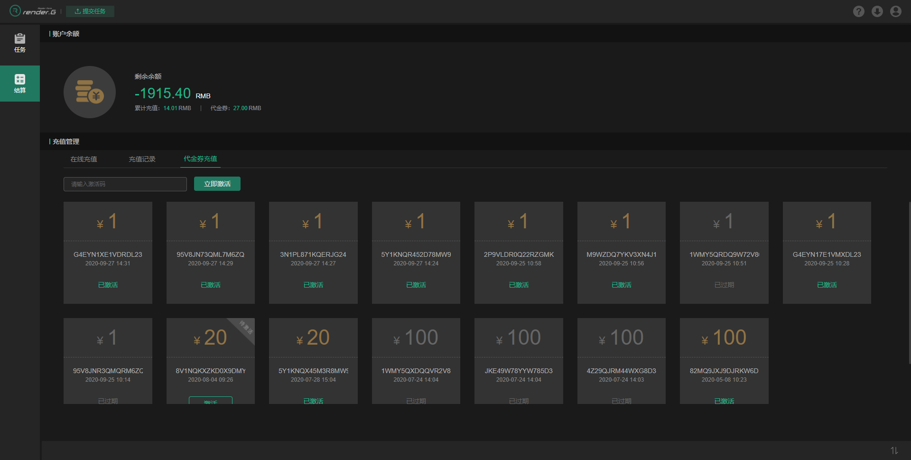
Task: Open the help question mark icon
Action: pyautogui.click(x=858, y=11)
